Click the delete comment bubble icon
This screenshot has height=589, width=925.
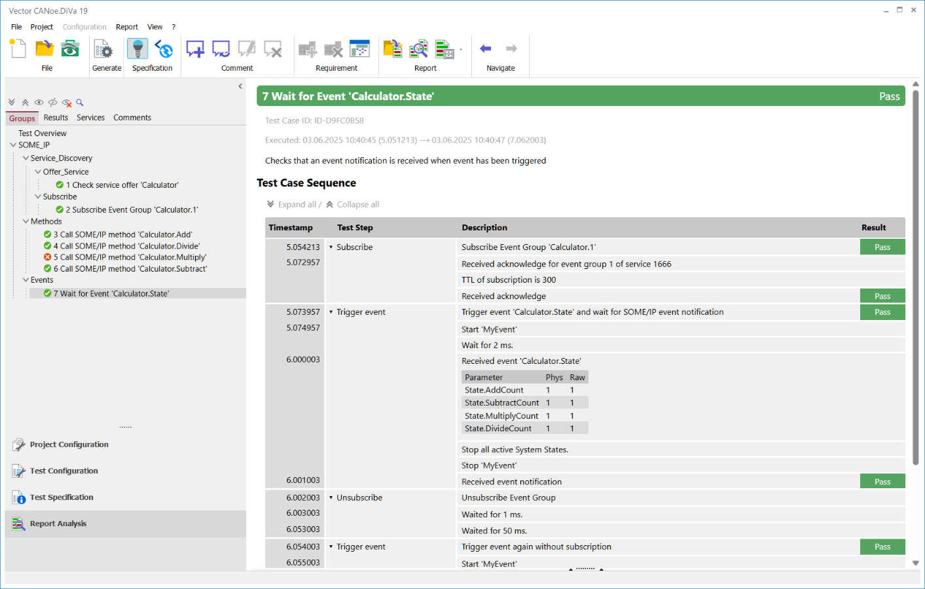coord(273,49)
